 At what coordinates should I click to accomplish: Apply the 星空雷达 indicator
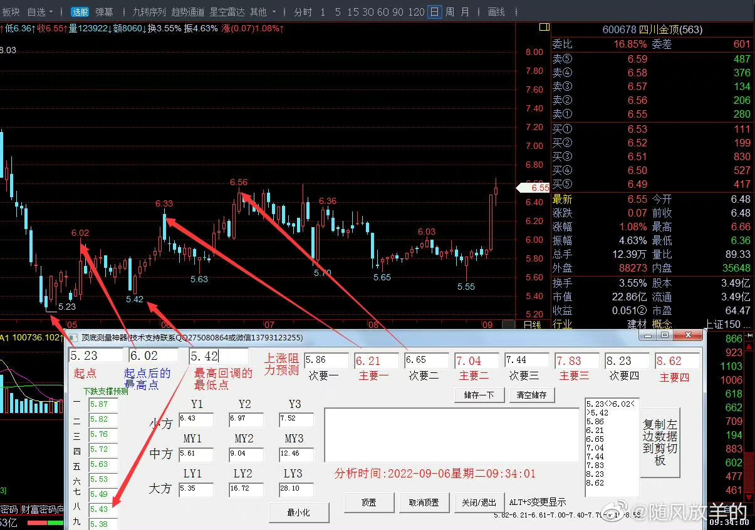click(x=227, y=12)
